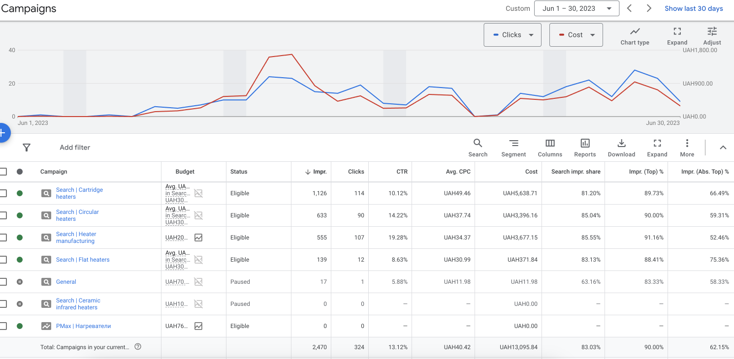Open the Segment tool

[x=513, y=143]
